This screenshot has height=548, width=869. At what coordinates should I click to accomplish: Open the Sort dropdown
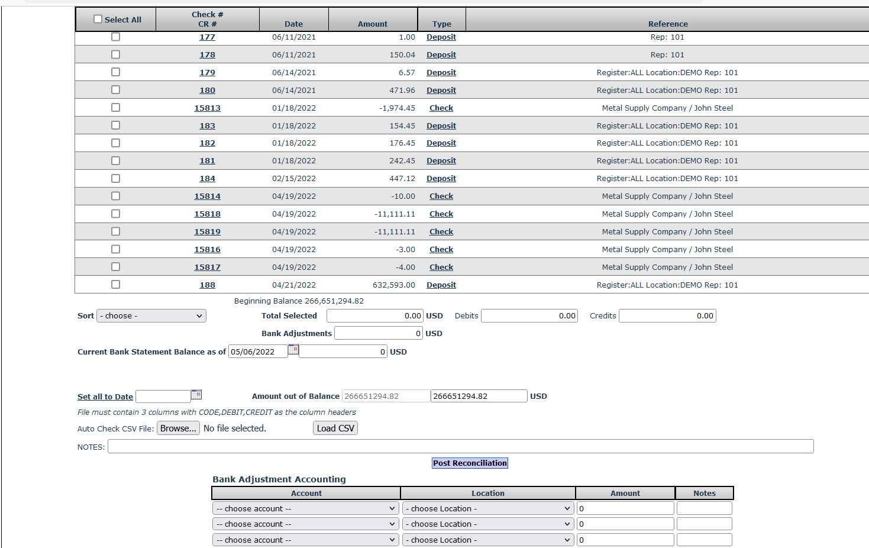click(151, 316)
